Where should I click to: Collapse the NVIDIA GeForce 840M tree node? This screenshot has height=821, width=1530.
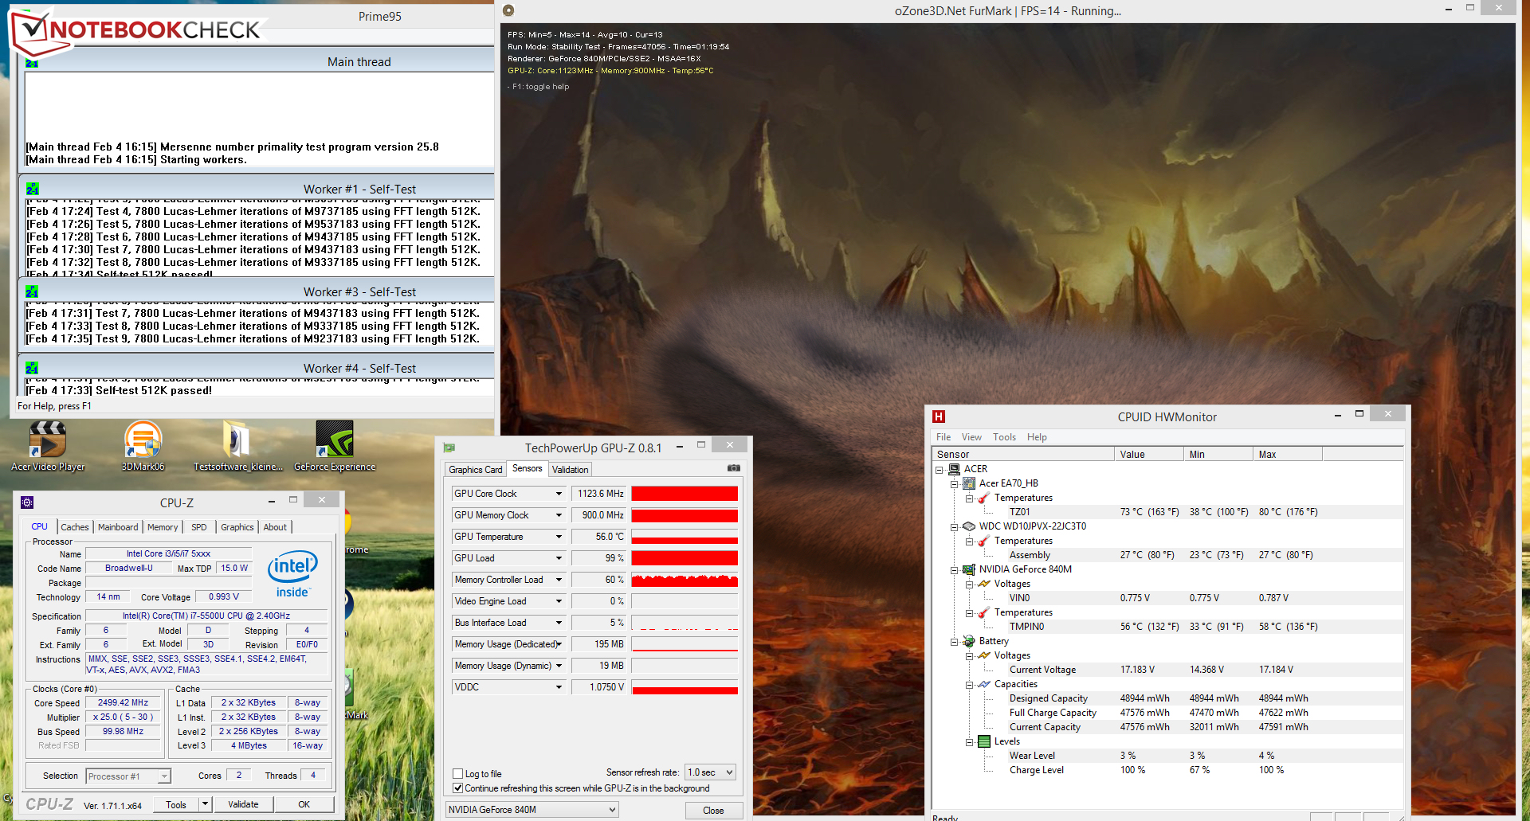(x=955, y=570)
